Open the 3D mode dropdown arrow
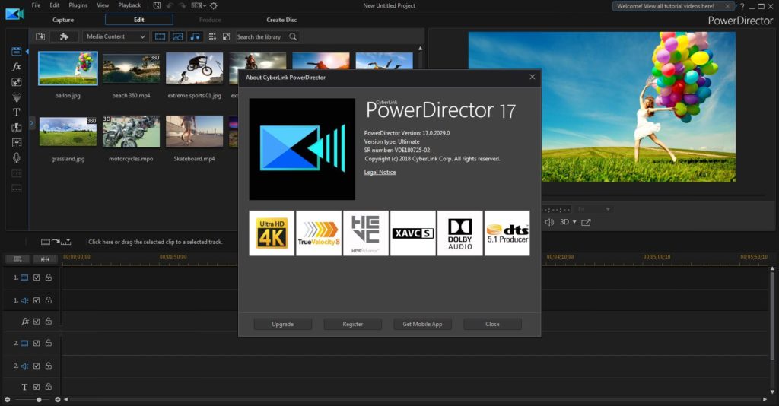 (574, 222)
